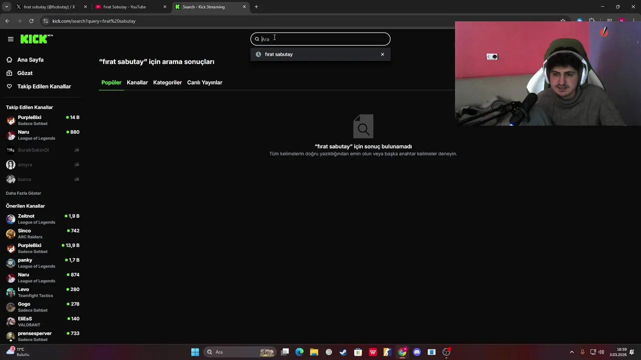Open offline channel BurakSakinOl

click(43, 150)
